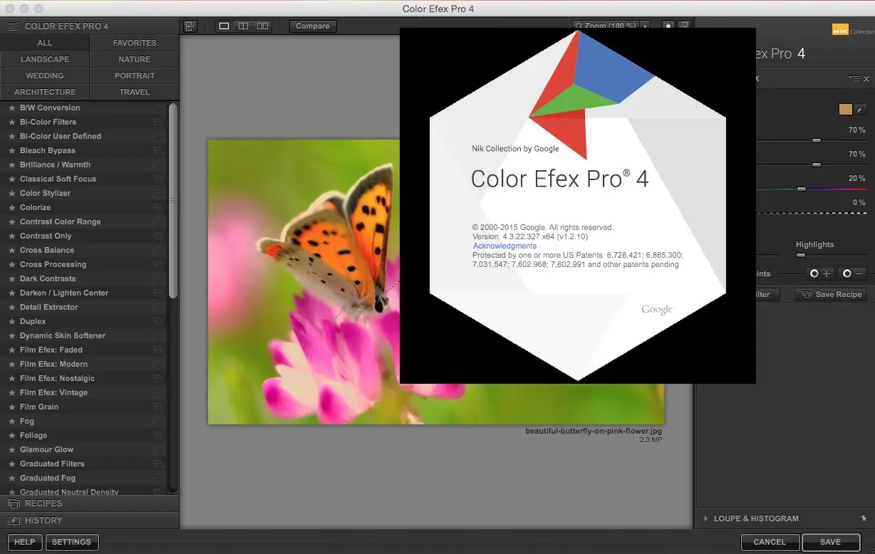Add a positive control point
Viewport: 875px width, 554px height.
(820, 273)
